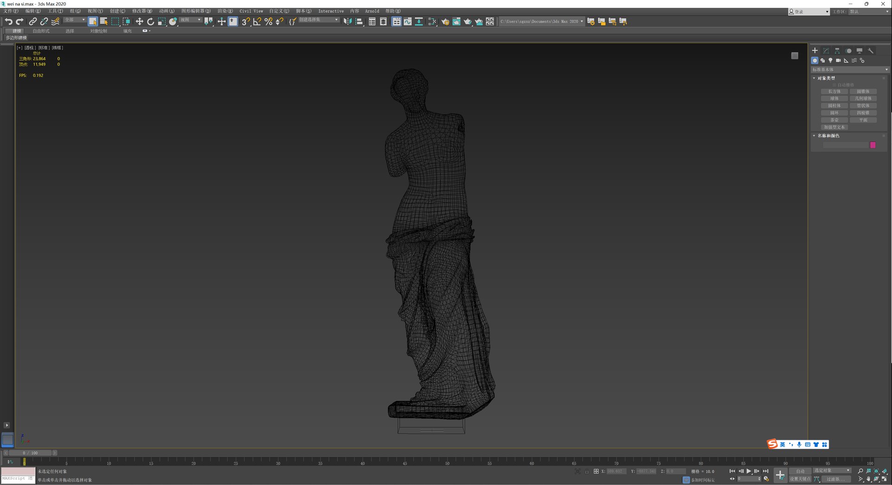Open the Curve Editor icon
892x485 pixels.
(x=407, y=21)
